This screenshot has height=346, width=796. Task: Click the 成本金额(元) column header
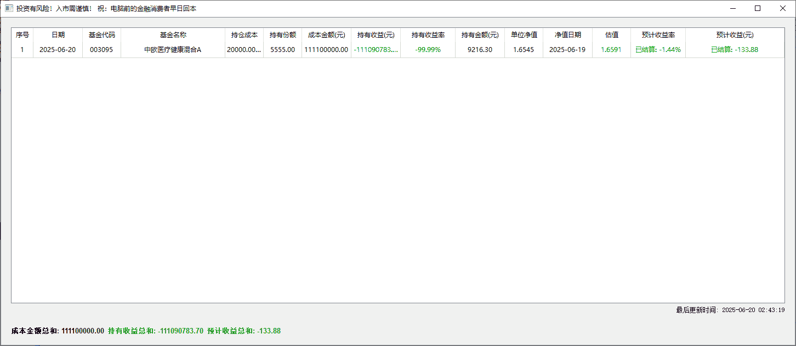[x=326, y=34]
